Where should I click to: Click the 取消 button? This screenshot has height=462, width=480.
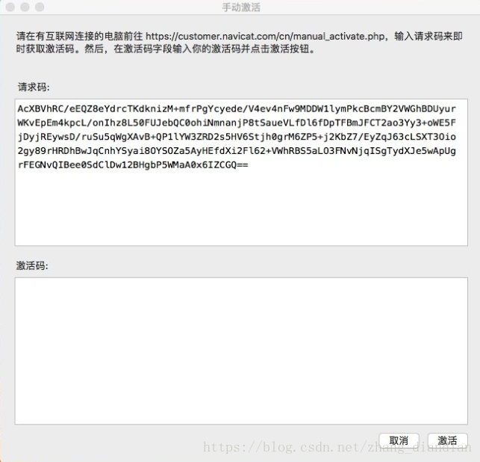click(399, 440)
